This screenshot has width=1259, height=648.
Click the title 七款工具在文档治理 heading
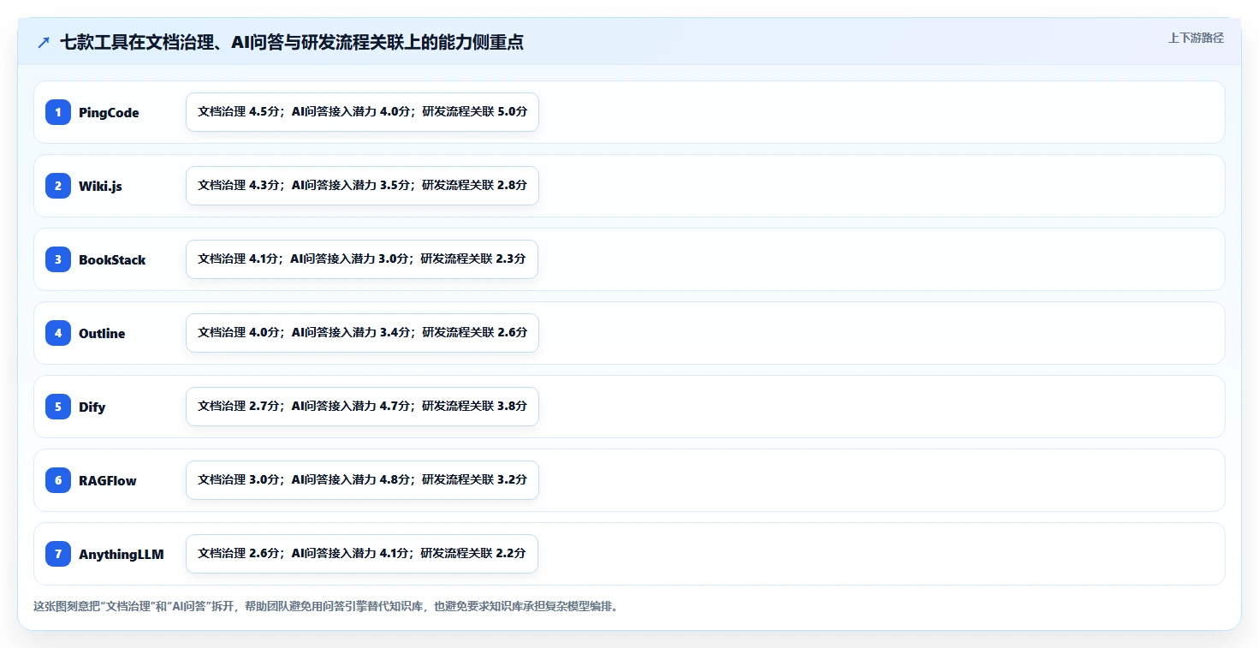click(292, 43)
